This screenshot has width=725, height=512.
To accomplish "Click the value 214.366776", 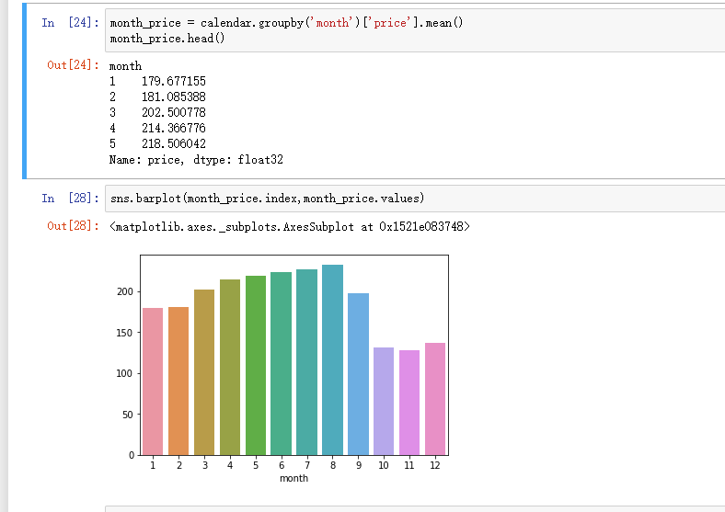I will 173,128.
